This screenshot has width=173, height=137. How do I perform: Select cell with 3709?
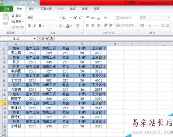pos(99,53)
